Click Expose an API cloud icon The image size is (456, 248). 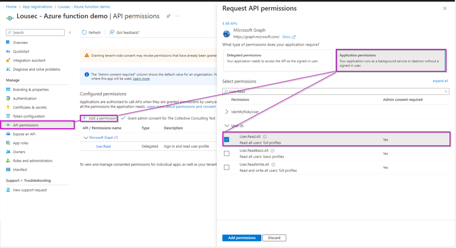[8, 134]
